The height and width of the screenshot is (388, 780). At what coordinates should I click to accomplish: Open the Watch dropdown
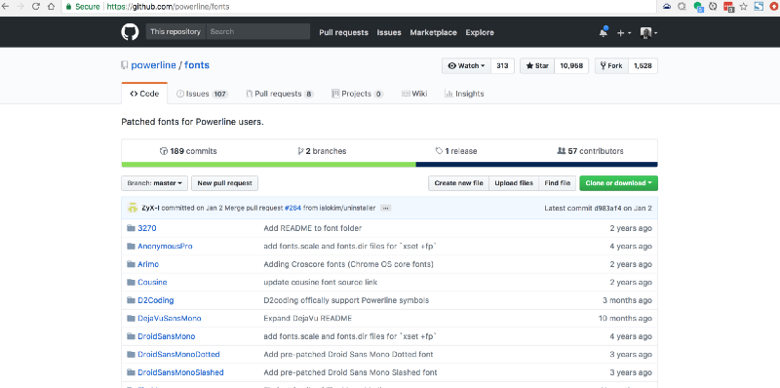466,65
